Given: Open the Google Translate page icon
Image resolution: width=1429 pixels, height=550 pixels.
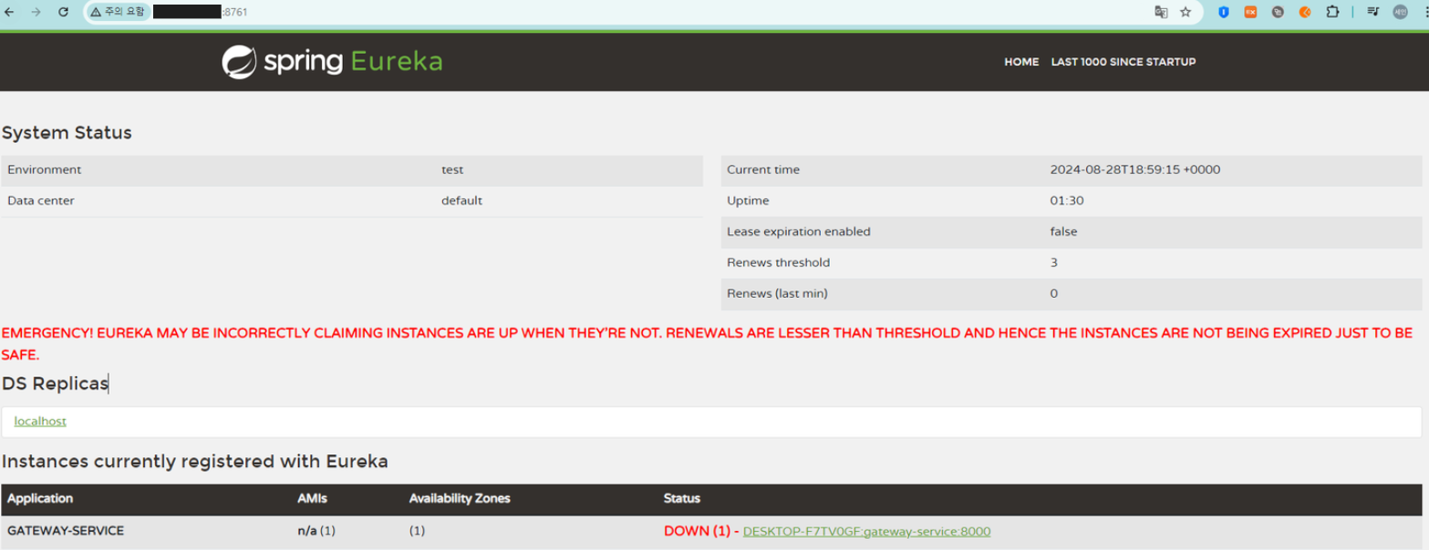Looking at the screenshot, I should pos(1161,12).
